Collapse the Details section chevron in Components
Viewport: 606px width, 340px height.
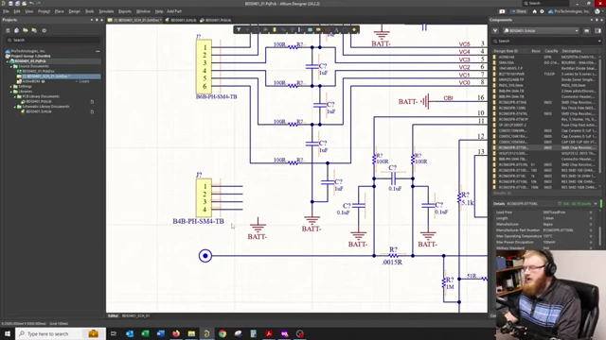pyautogui.click(x=596, y=204)
